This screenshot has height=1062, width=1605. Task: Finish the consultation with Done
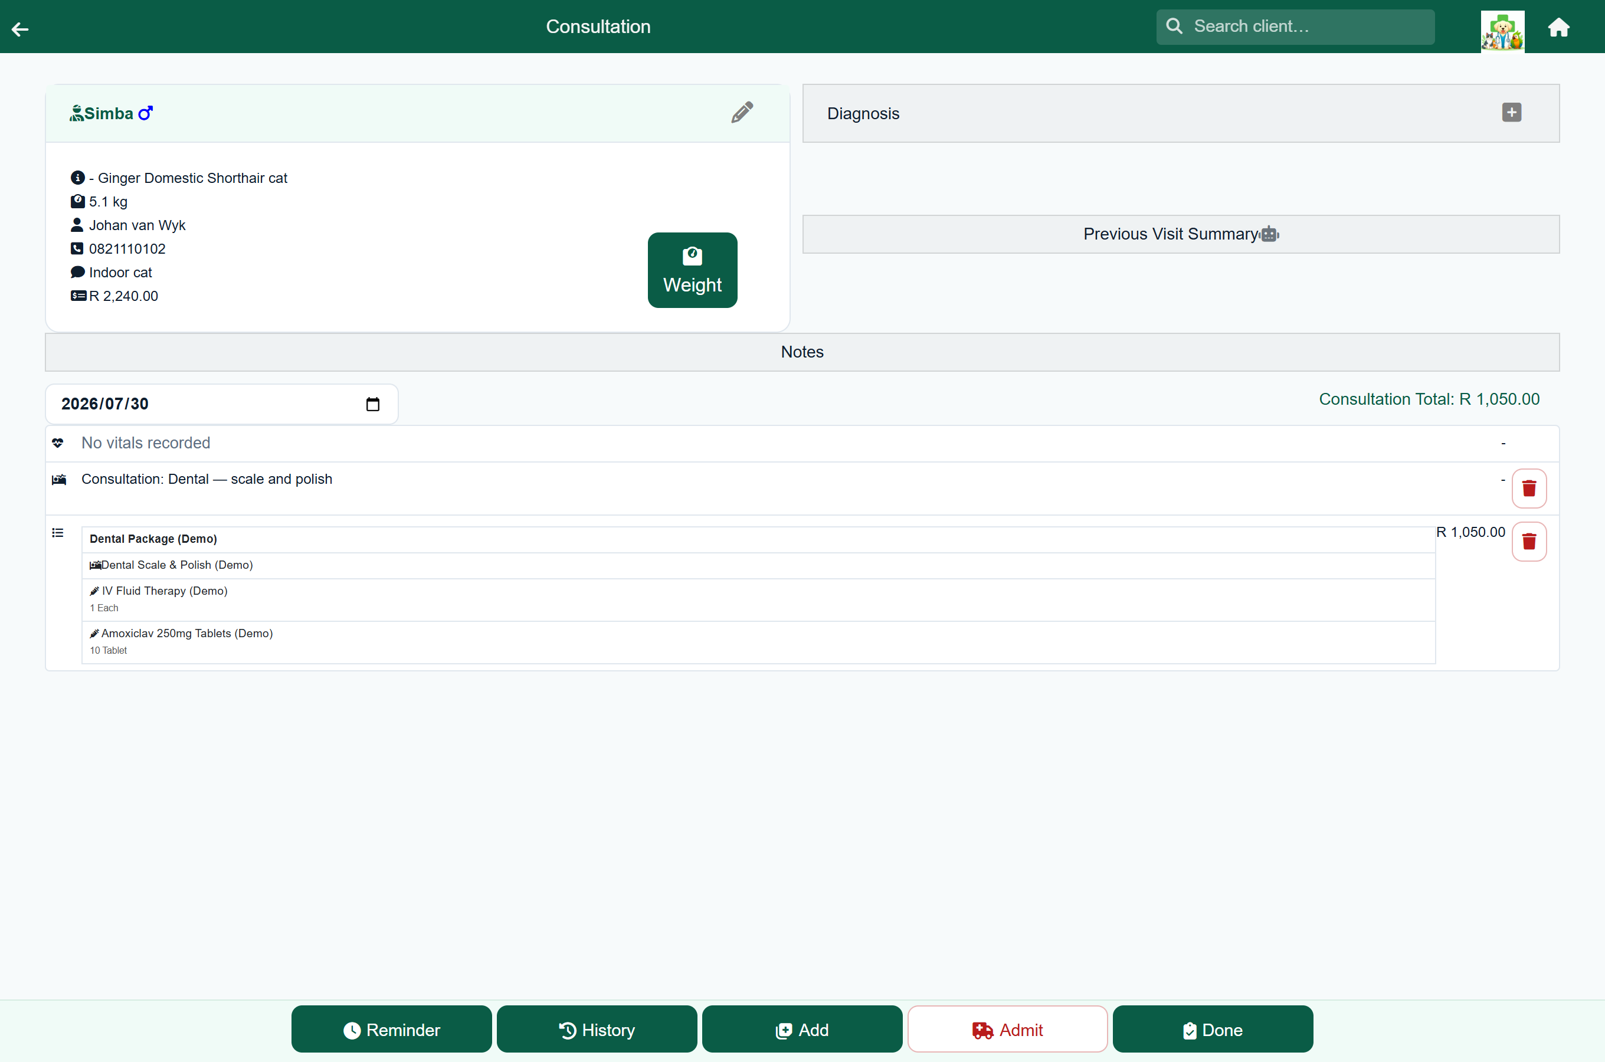coord(1212,1030)
